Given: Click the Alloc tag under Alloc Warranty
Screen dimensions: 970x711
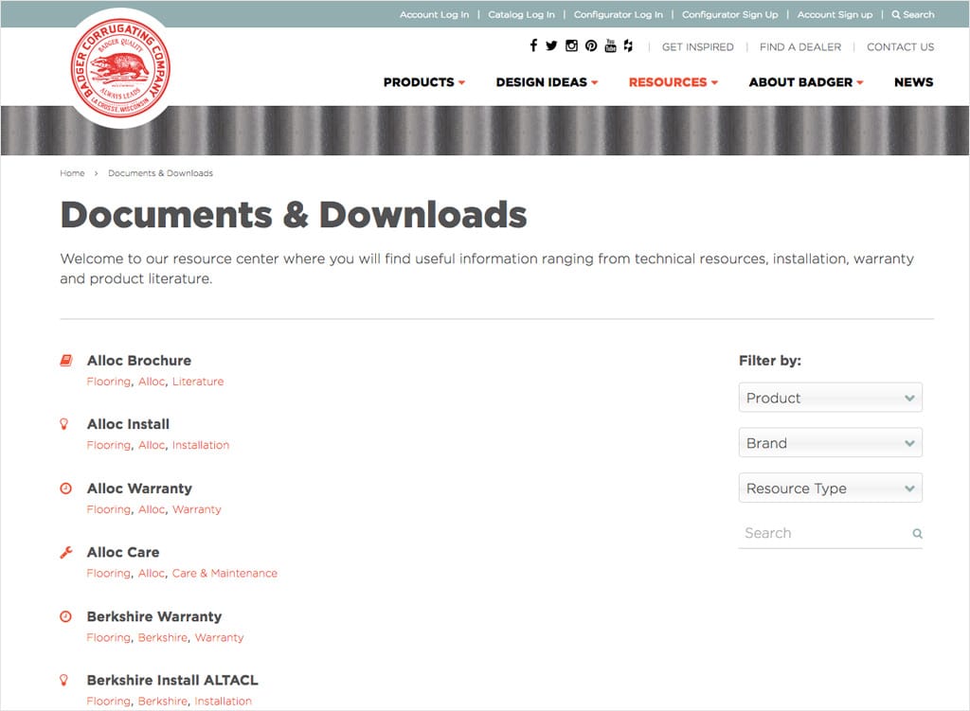Looking at the screenshot, I should pos(152,509).
